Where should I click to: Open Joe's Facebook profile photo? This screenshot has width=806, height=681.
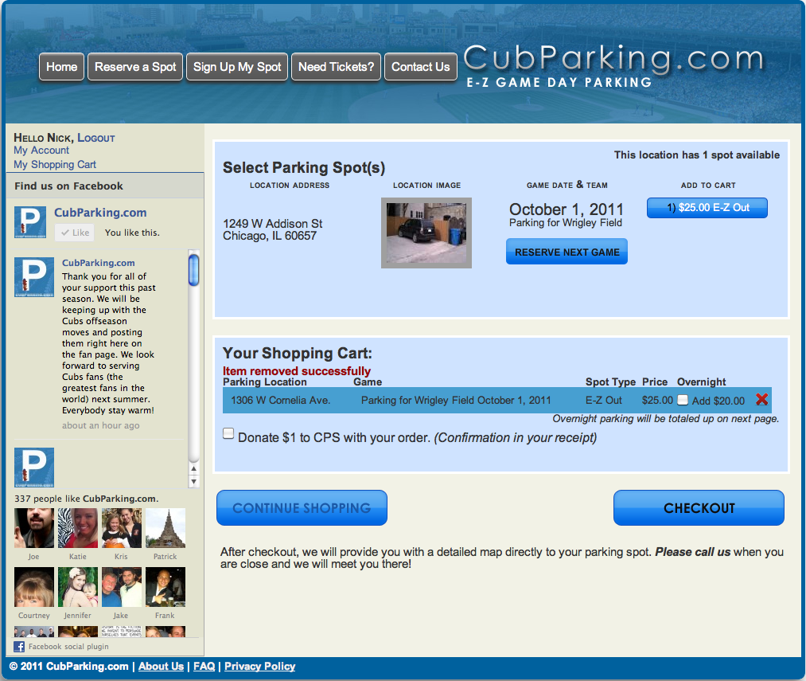pyautogui.click(x=34, y=528)
